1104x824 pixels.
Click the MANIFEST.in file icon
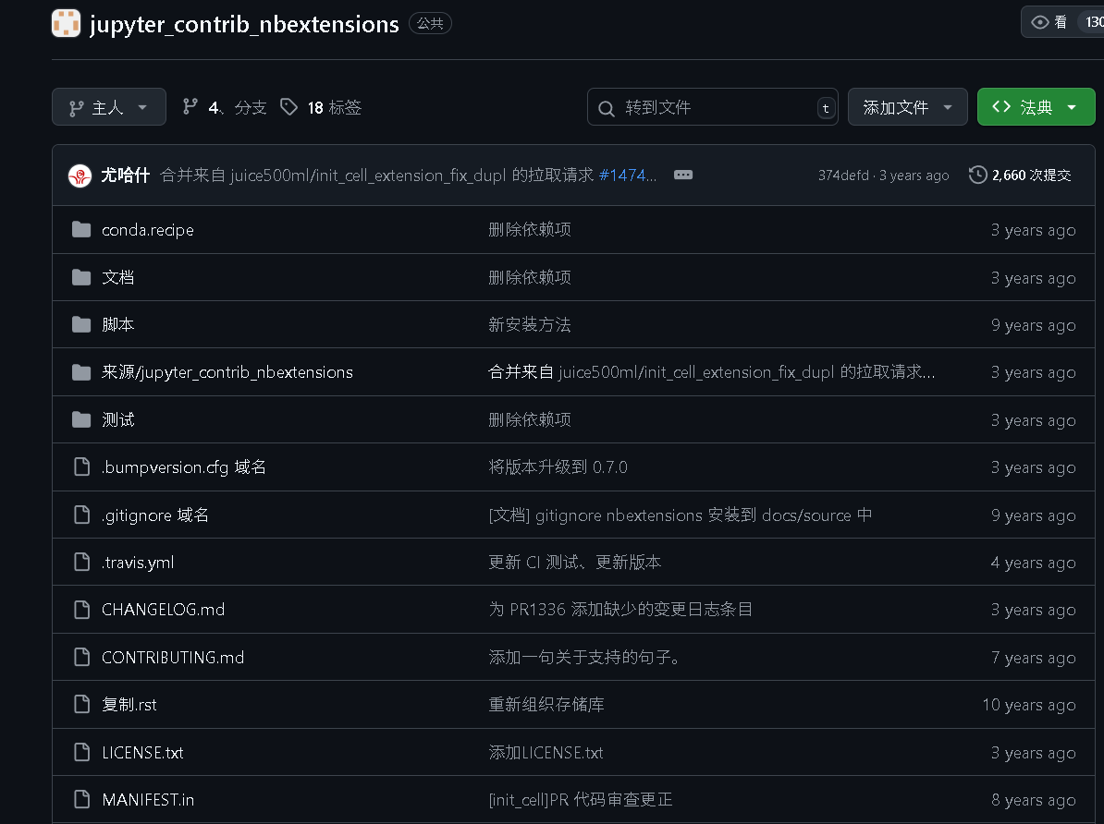pyautogui.click(x=81, y=799)
